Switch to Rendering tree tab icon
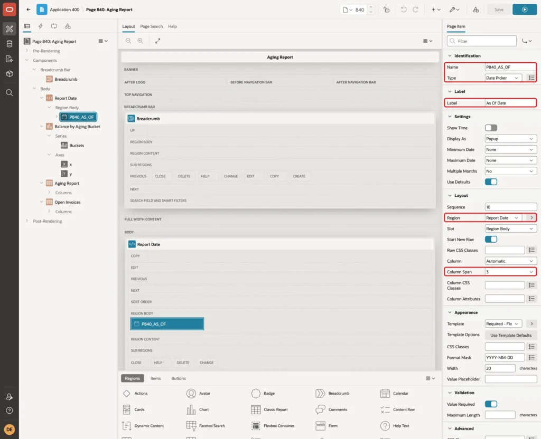 point(27,26)
